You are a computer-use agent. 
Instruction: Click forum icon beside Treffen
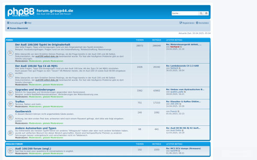[10, 104]
